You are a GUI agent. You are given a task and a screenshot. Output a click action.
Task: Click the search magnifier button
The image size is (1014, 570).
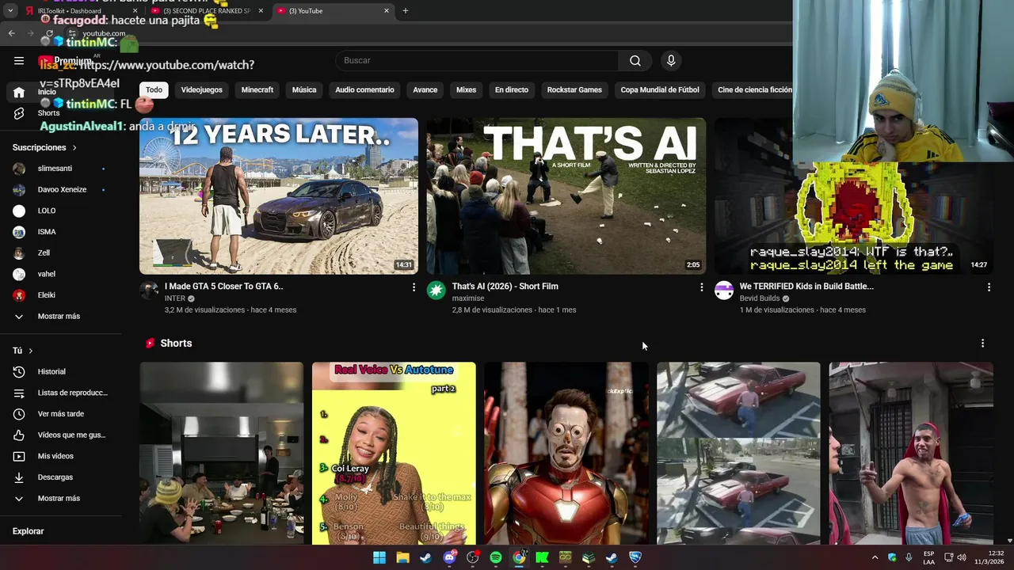[x=635, y=60]
